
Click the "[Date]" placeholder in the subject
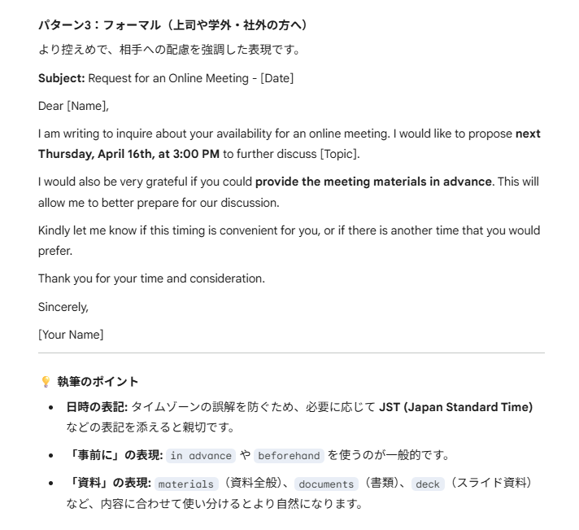tap(276, 78)
